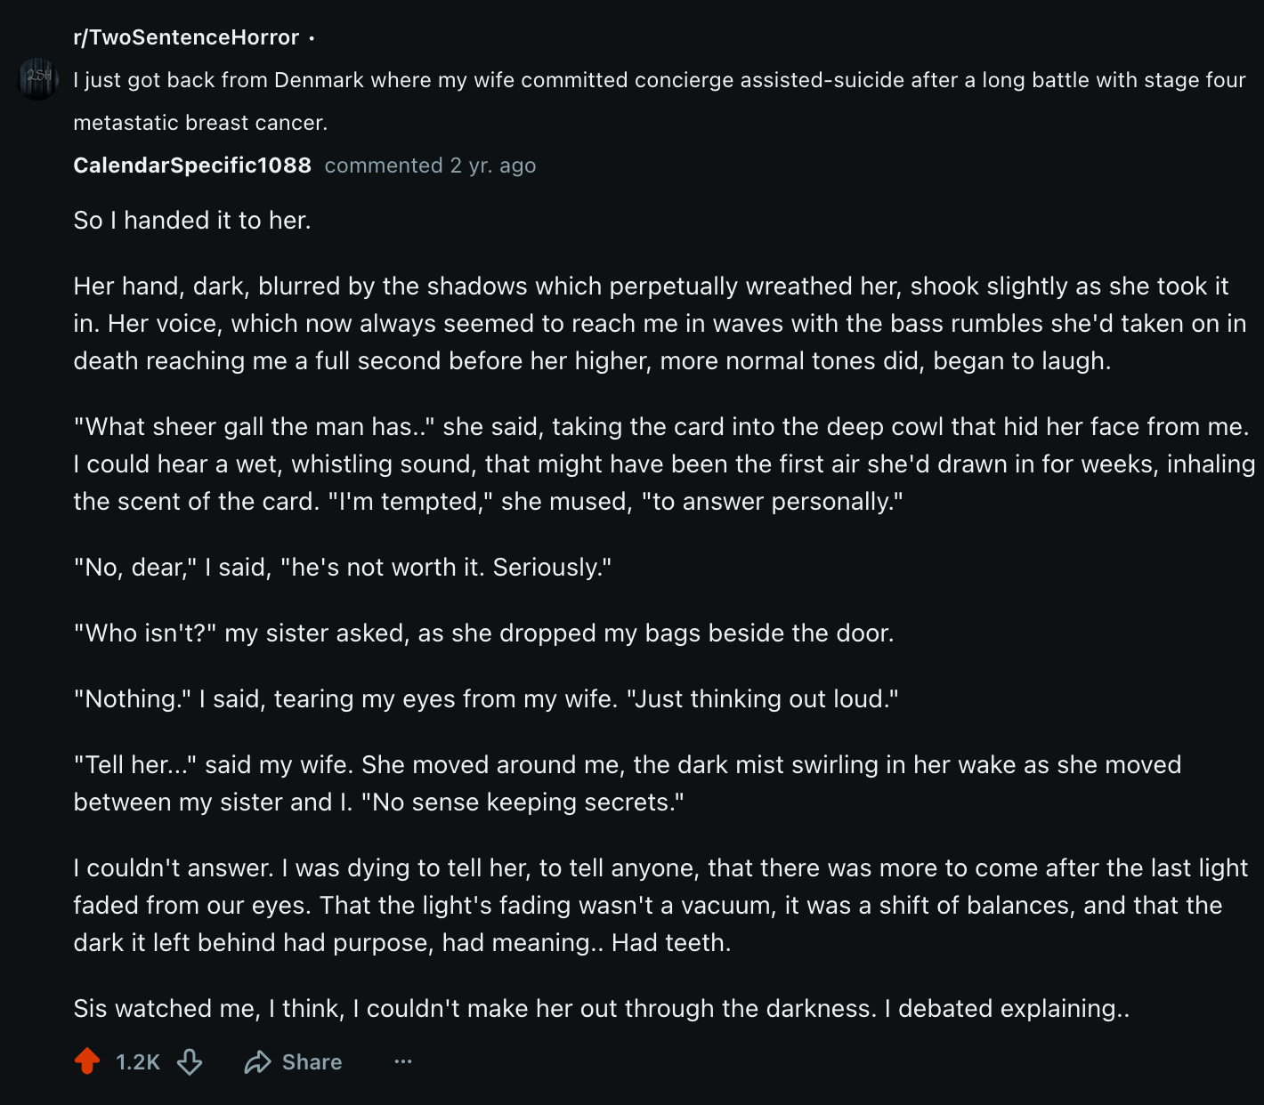Click the line 'No, dear, he's not worth it'

(x=343, y=568)
